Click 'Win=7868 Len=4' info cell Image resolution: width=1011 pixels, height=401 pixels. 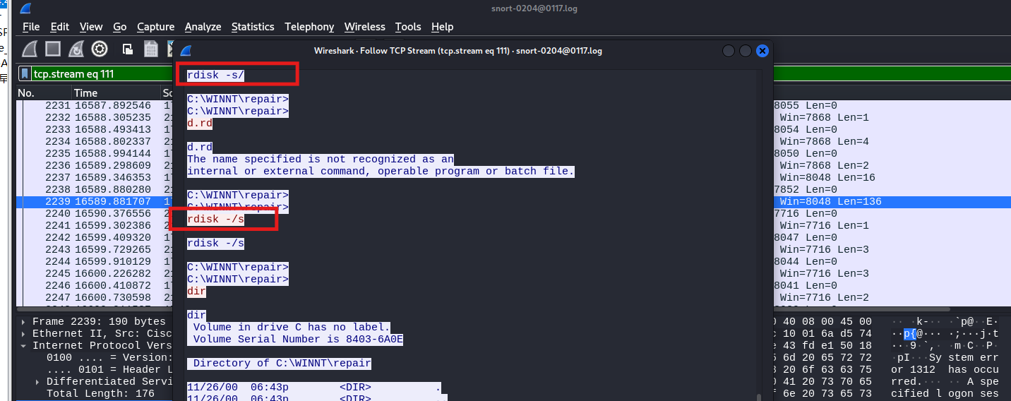pos(825,142)
